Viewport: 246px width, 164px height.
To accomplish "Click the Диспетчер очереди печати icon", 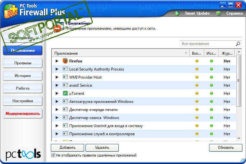I will pyautogui.click(x=65, y=109).
